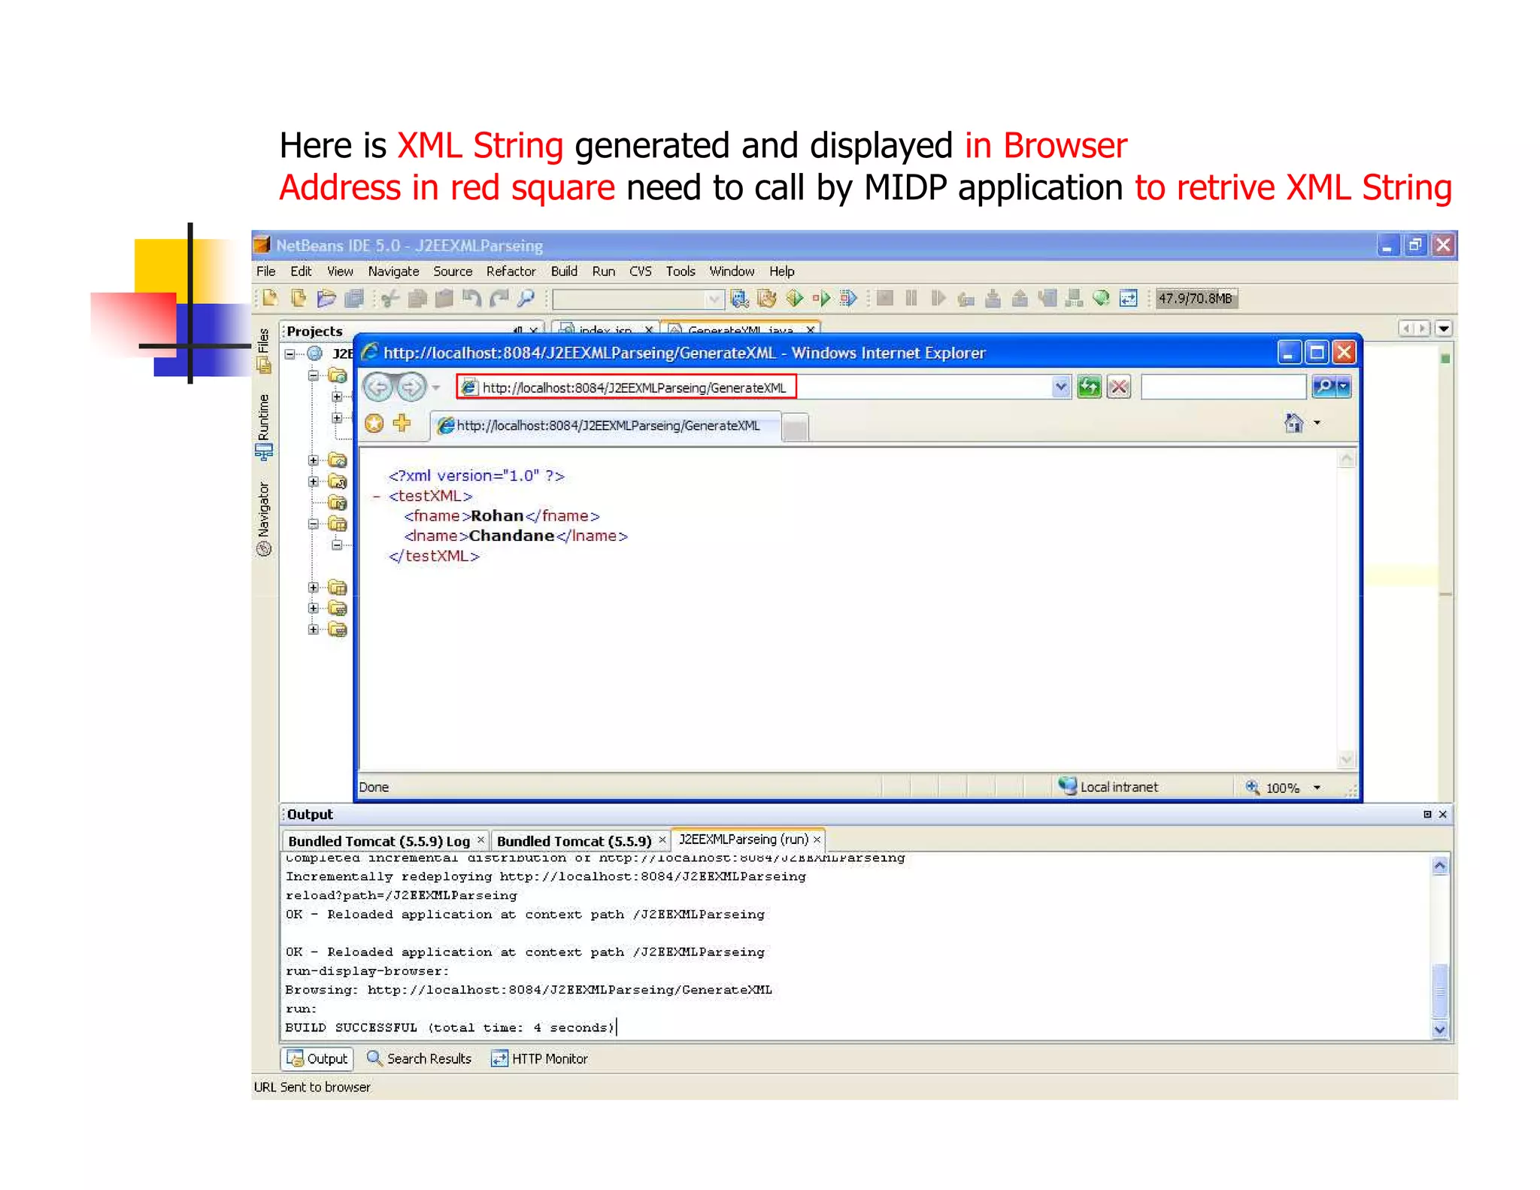The image size is (1540, 1190).
Task: Click the Copy toolbar icon
Action: (x=417, y=299)
